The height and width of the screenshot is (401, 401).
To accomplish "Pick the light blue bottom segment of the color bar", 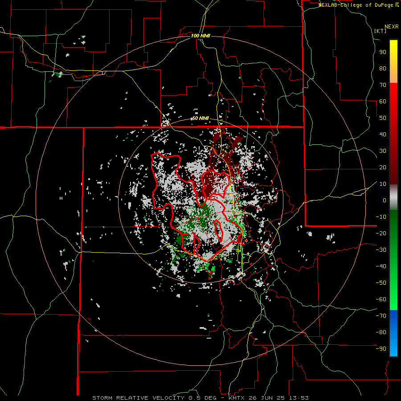I will click(393, 348).
